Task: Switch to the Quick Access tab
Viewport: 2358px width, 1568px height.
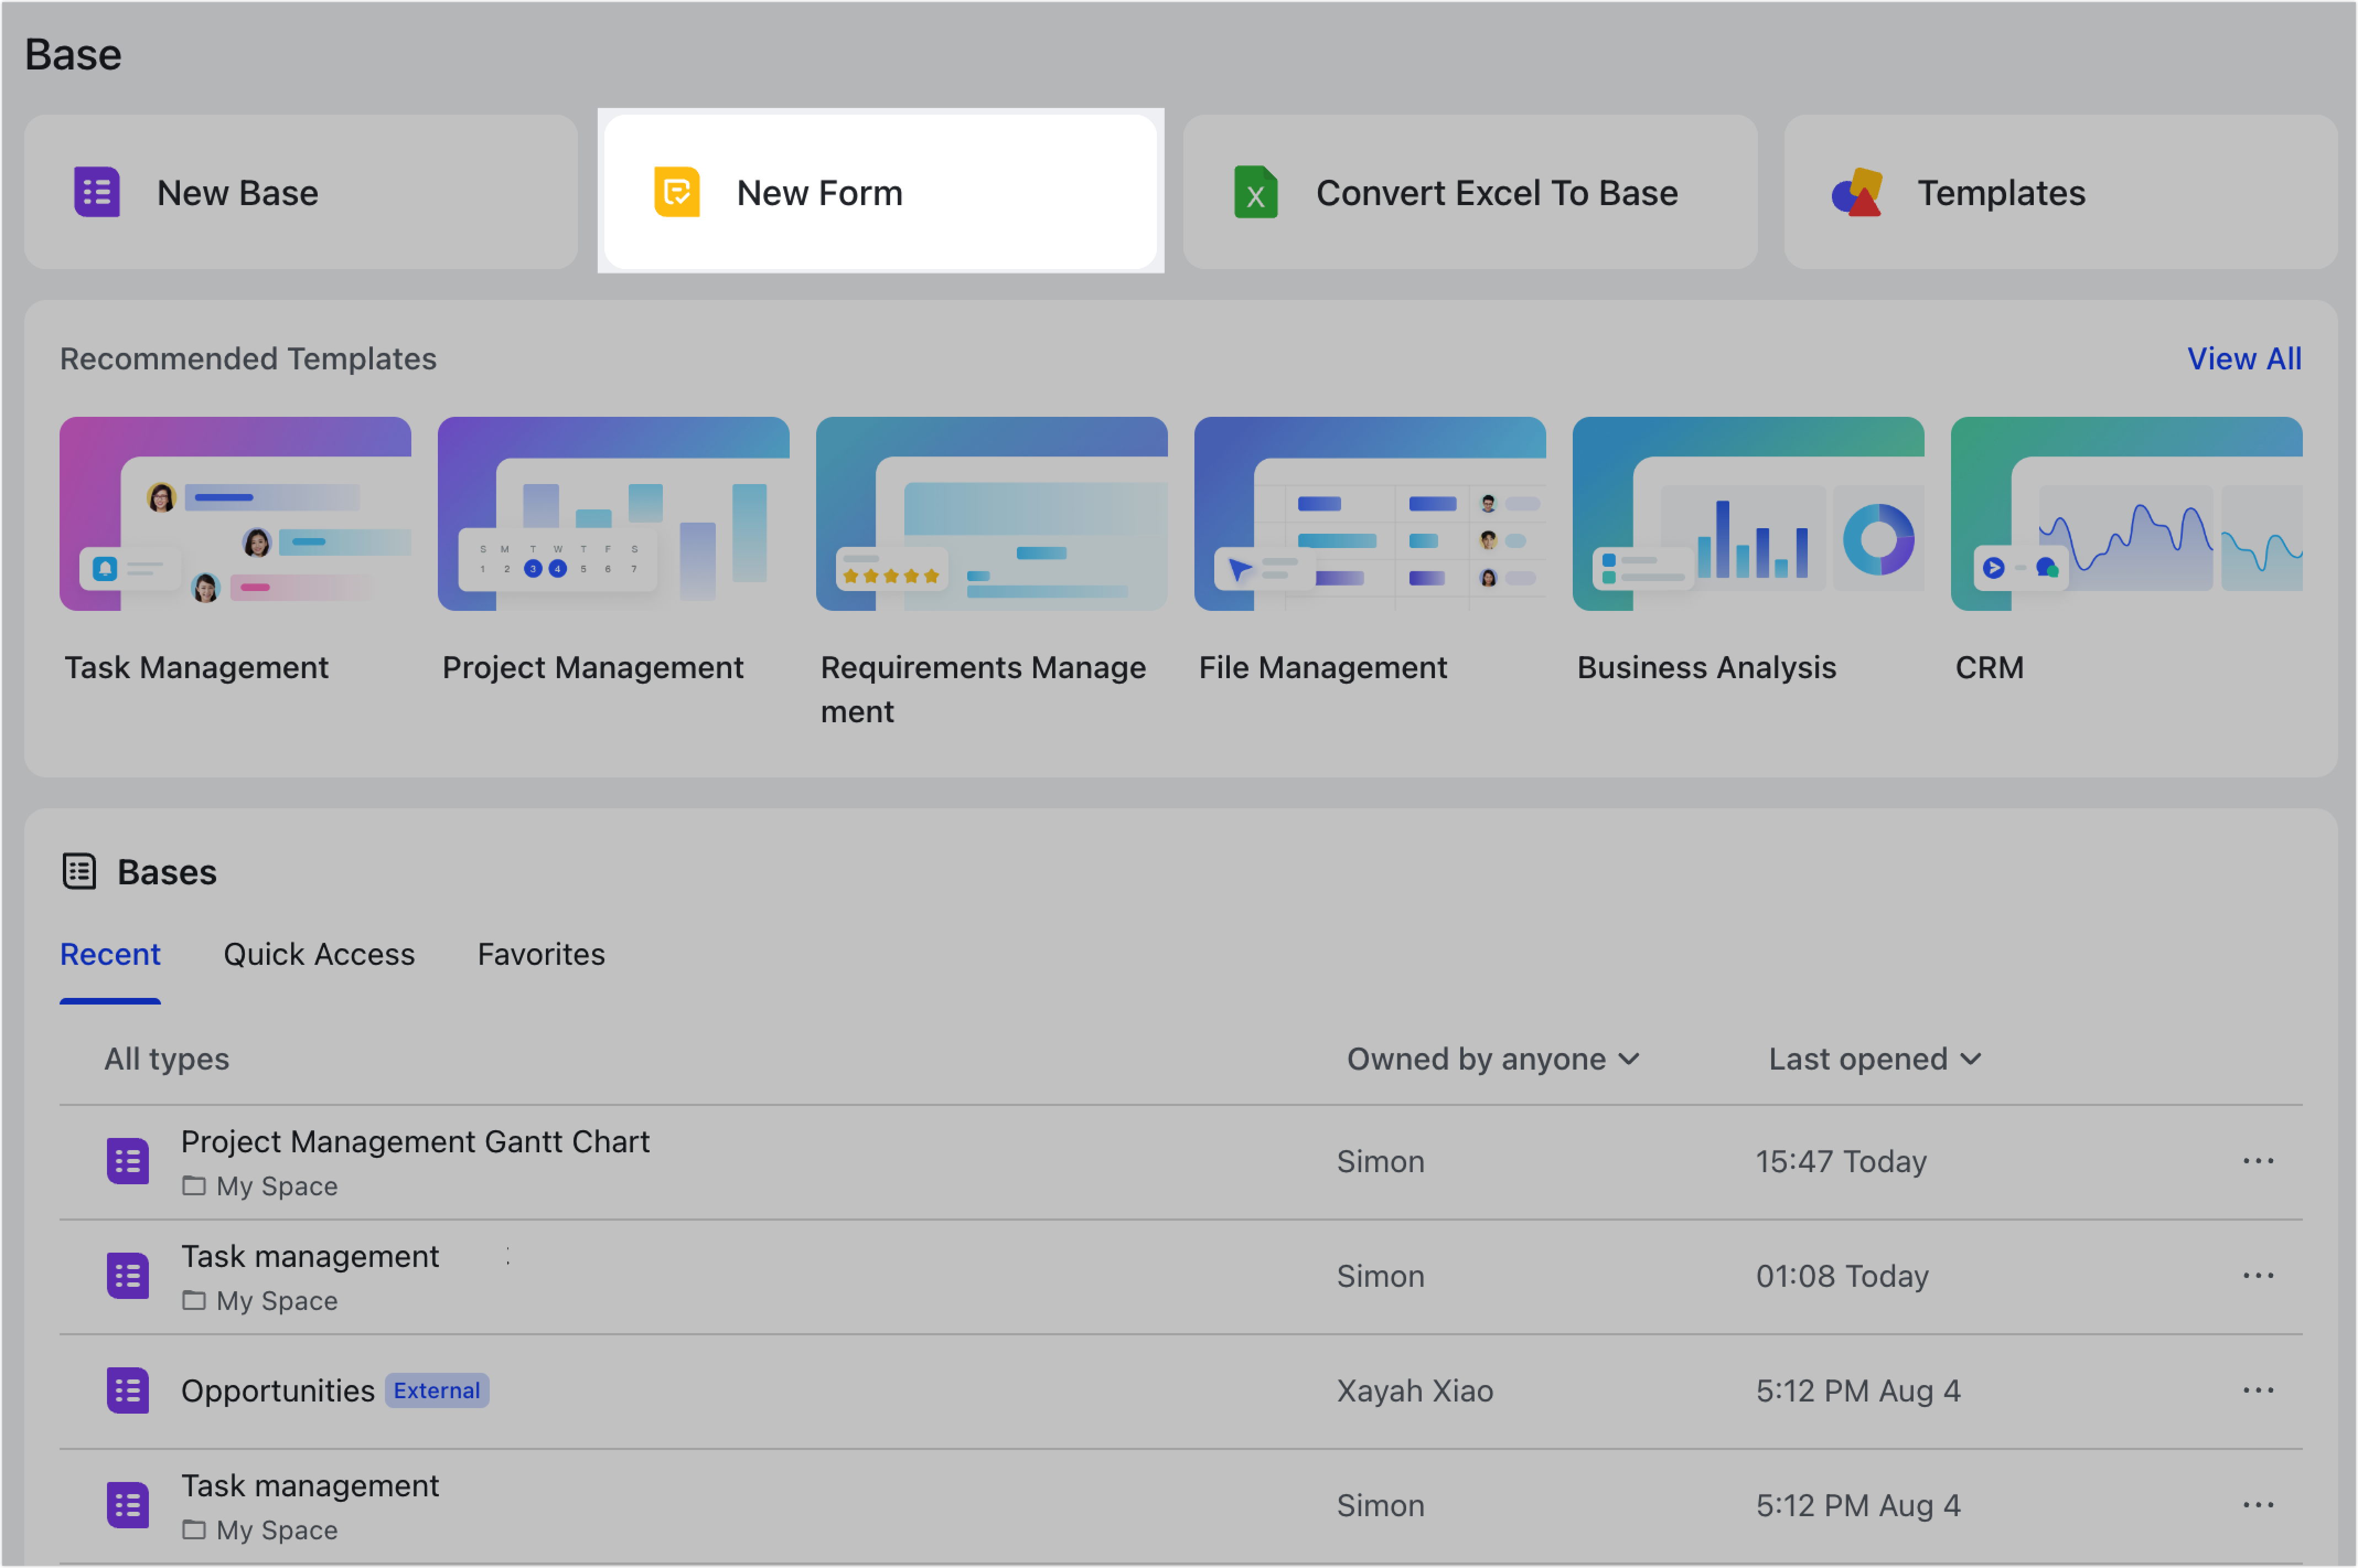Action: [x=319, y=954]
